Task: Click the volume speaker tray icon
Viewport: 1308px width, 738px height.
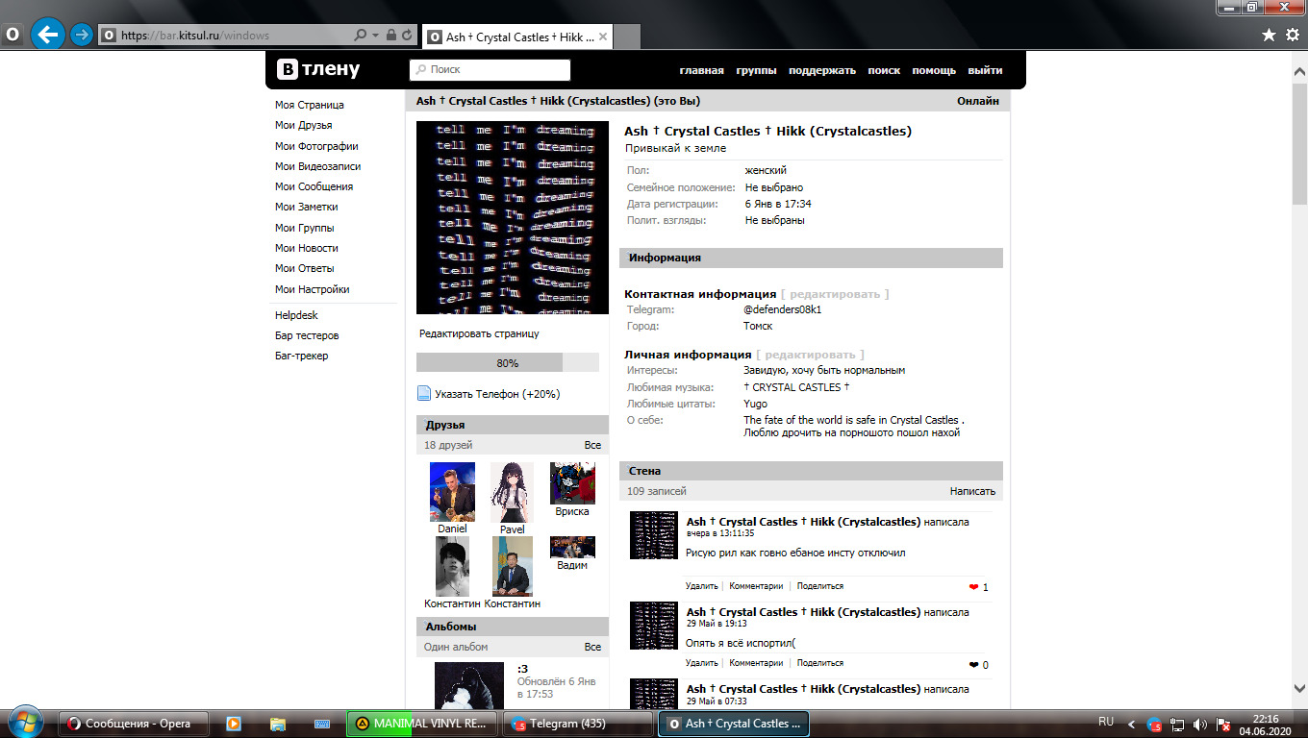Action: click(1200, 725)
